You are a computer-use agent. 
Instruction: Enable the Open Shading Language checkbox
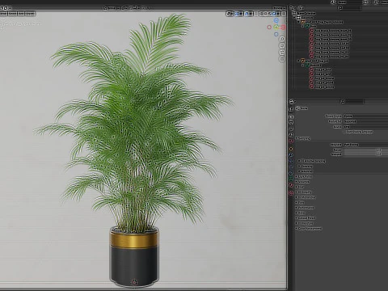(345, 132)
